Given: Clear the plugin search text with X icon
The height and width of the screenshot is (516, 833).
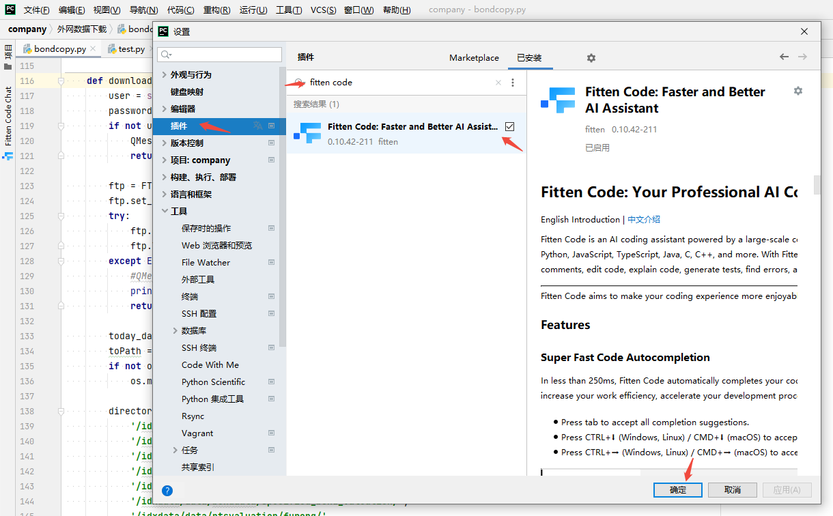Looking at the screenshot, I should (498, 83).
